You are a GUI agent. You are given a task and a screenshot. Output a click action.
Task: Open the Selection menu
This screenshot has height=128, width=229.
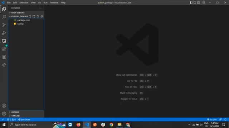pyautogui.click(x=24, y=2)
